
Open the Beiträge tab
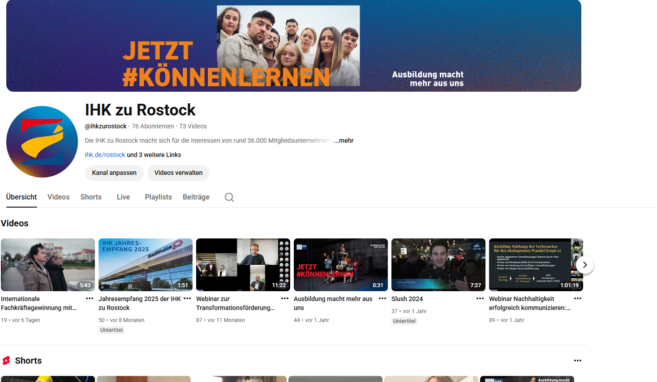(x=196, y=197)
